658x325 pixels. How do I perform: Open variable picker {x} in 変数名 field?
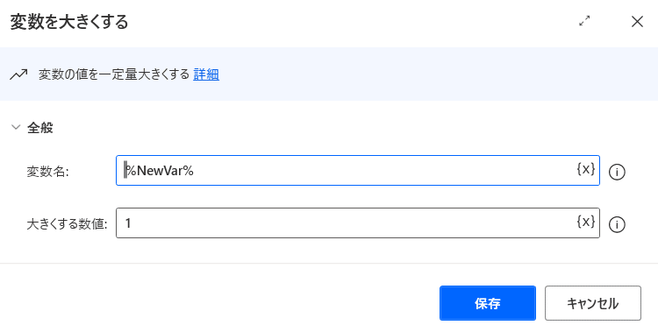586,169
